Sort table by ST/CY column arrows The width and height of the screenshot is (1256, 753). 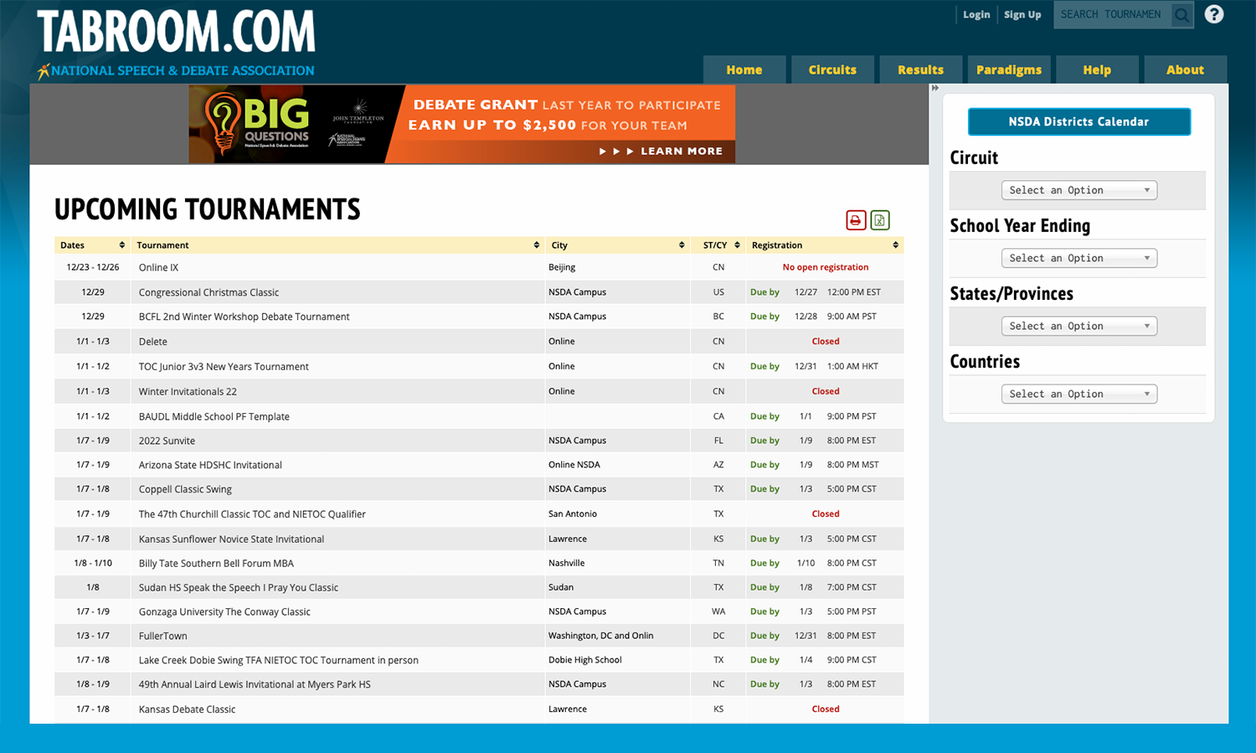pos(737,245)
